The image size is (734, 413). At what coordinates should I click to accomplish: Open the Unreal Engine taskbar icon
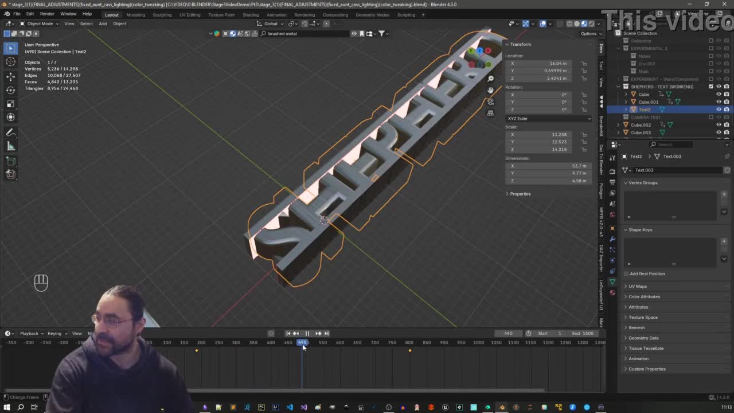pos(445,407)
